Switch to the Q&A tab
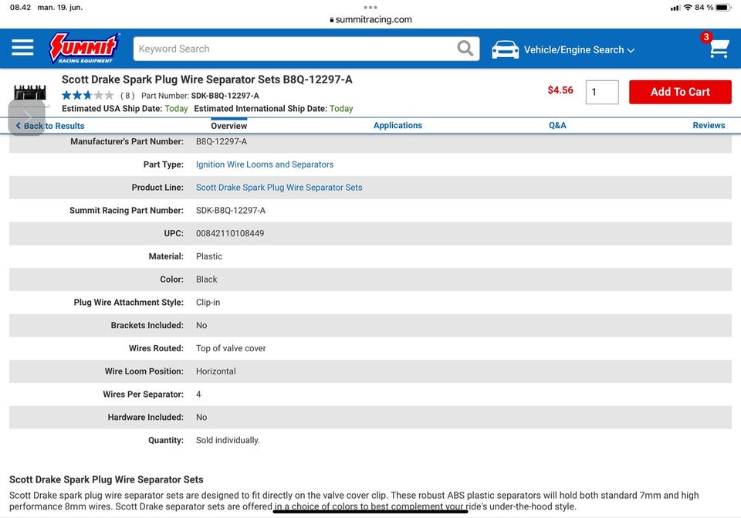The width and height of the screenshot is (741, 518). pos(557,125)
